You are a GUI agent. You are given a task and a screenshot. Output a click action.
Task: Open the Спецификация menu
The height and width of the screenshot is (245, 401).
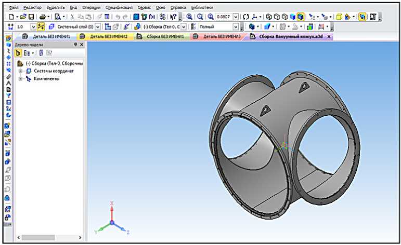(119, 7)
